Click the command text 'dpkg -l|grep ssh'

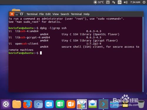click(53, 28)
